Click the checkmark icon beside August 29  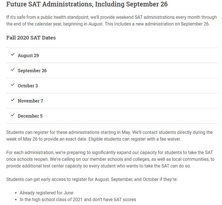pos(13,55)
